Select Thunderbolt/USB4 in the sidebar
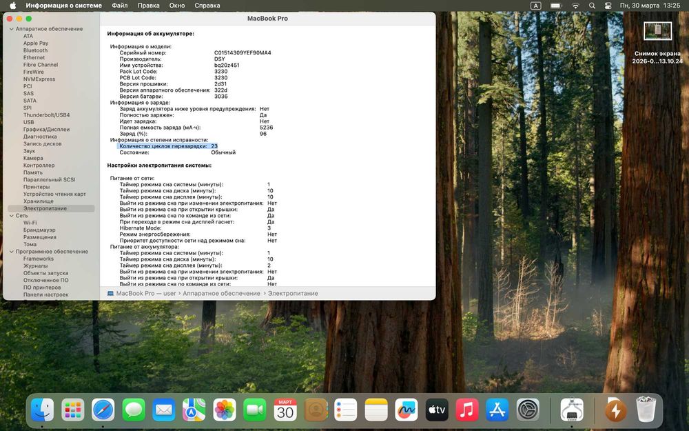The image size is (689, 431). pos(46,115)
